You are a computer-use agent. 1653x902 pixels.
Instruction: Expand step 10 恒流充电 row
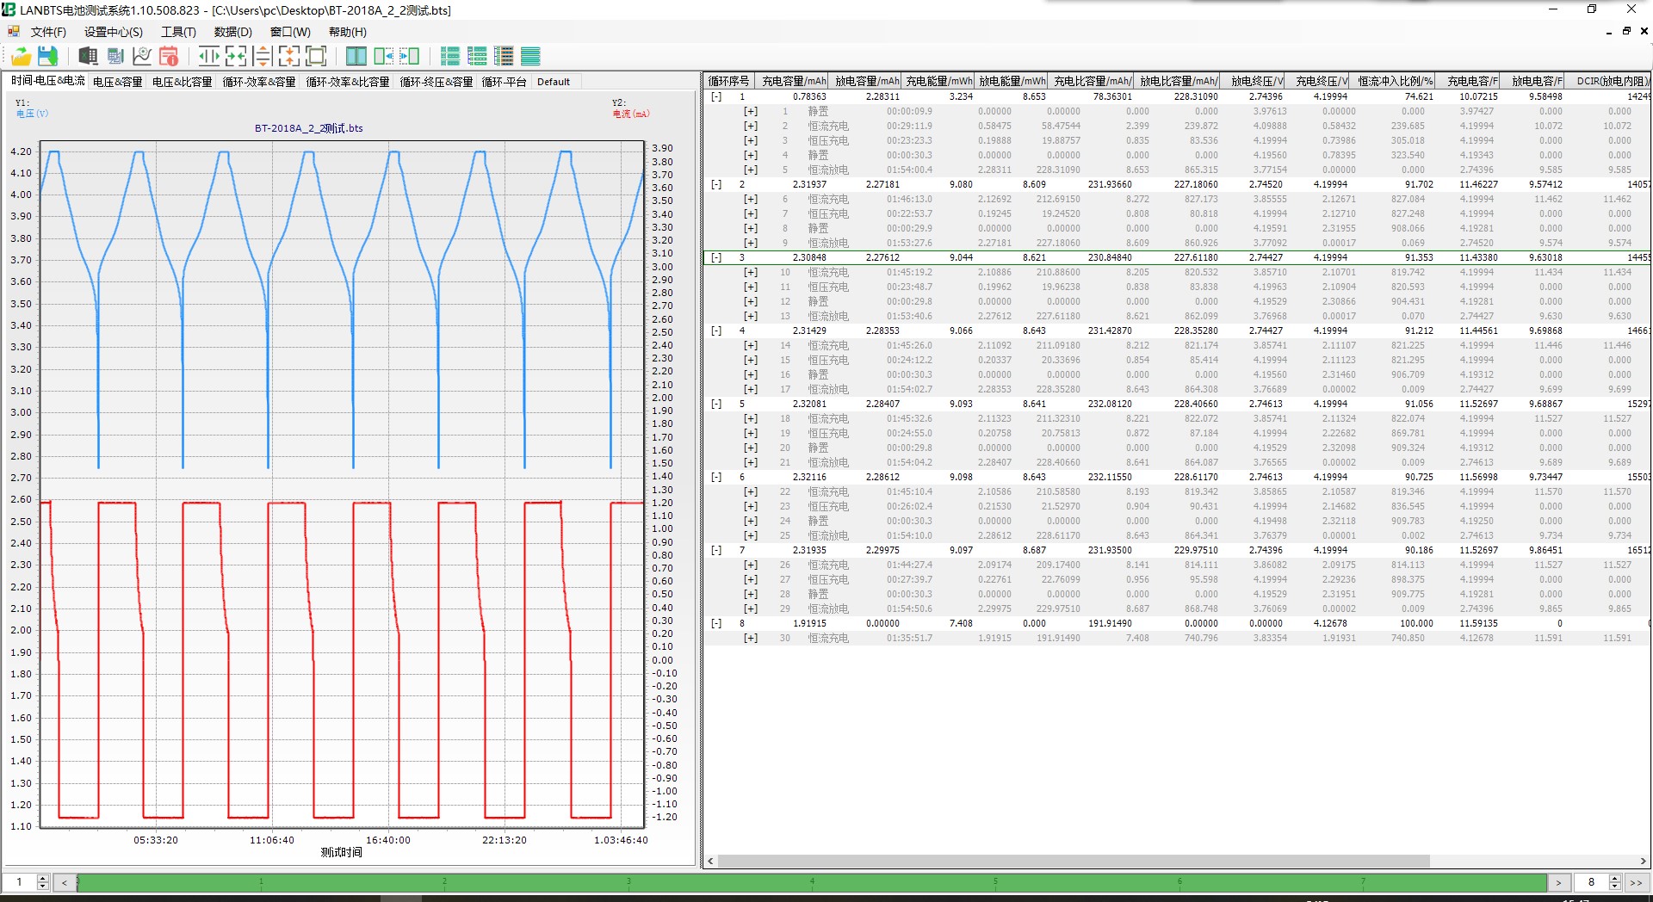coord(751,272)
